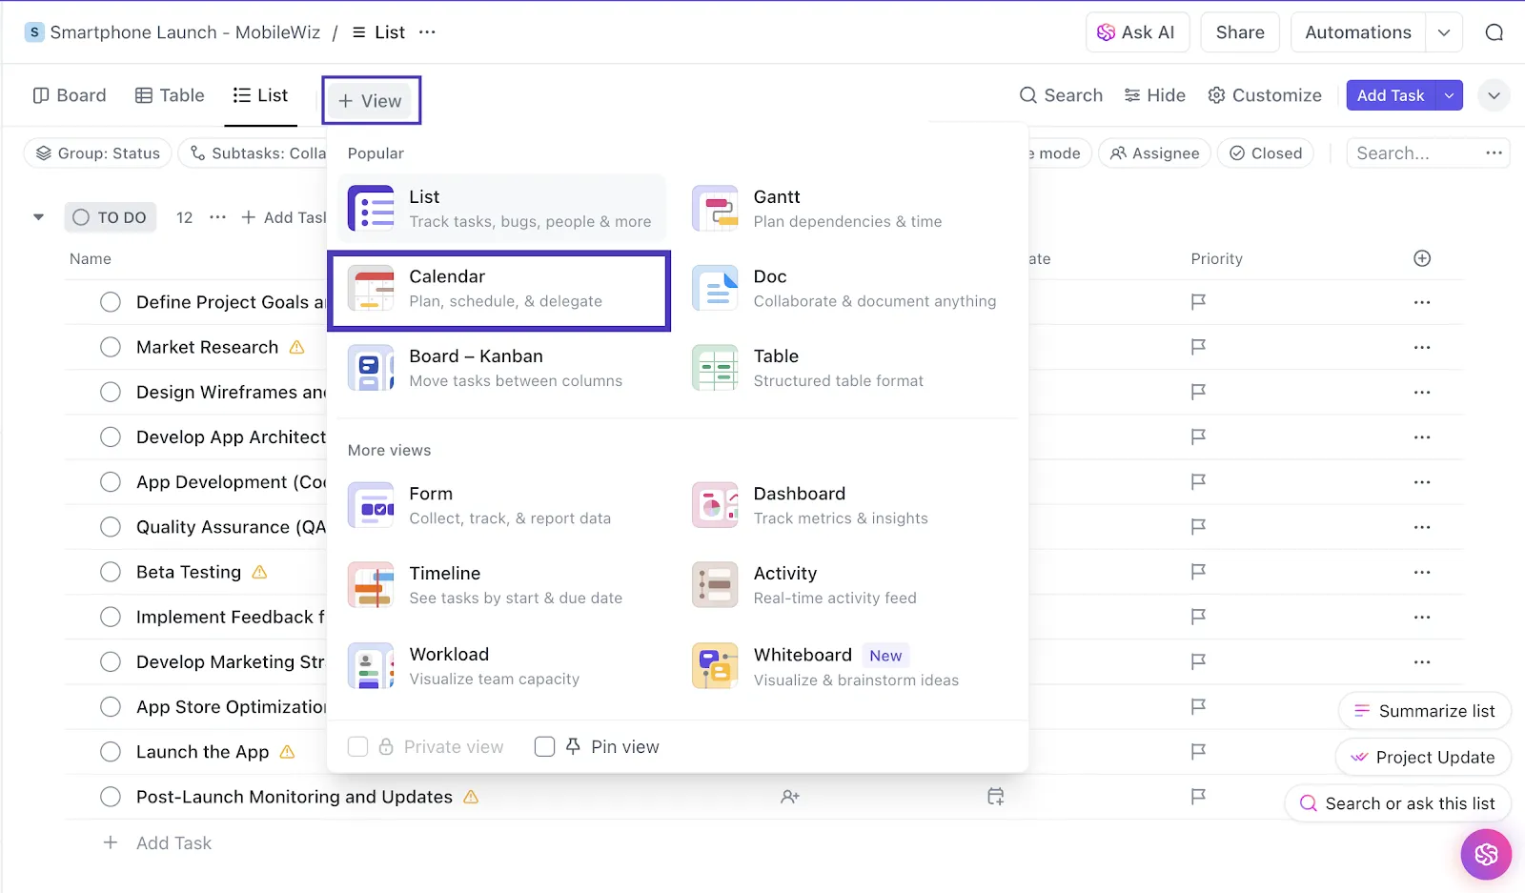Click Project Update

point(1423,758)
